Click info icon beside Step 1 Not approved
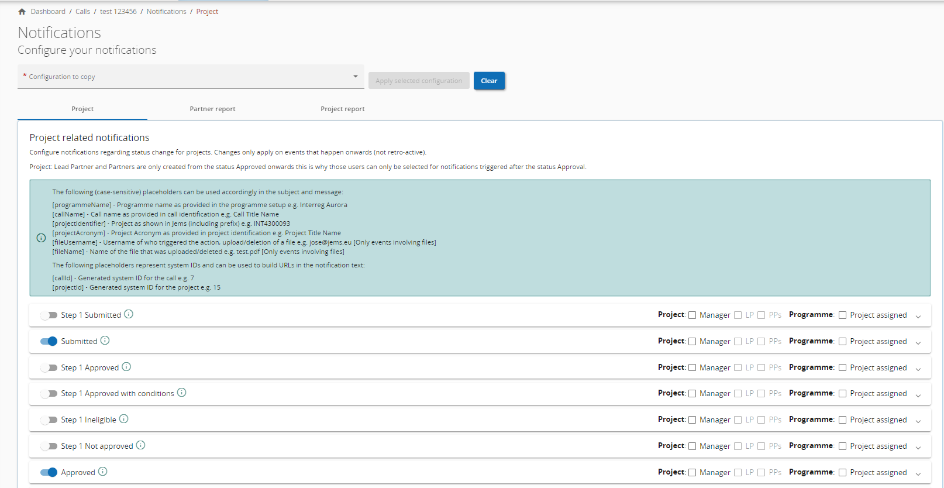The height and width of the screenshot is (488, 944). pos(141,445)
